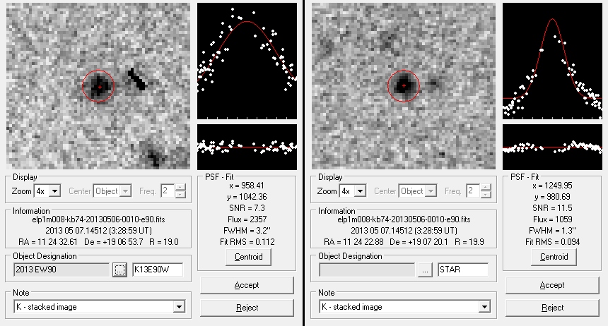Click the circled star in right image
Screen dimensions: 608x326
tap(404, 86)
